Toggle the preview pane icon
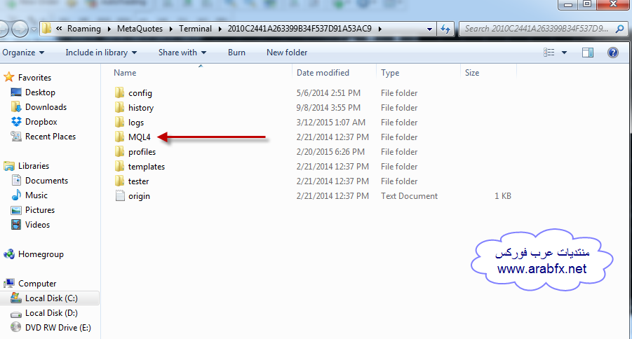 [588, 53]
